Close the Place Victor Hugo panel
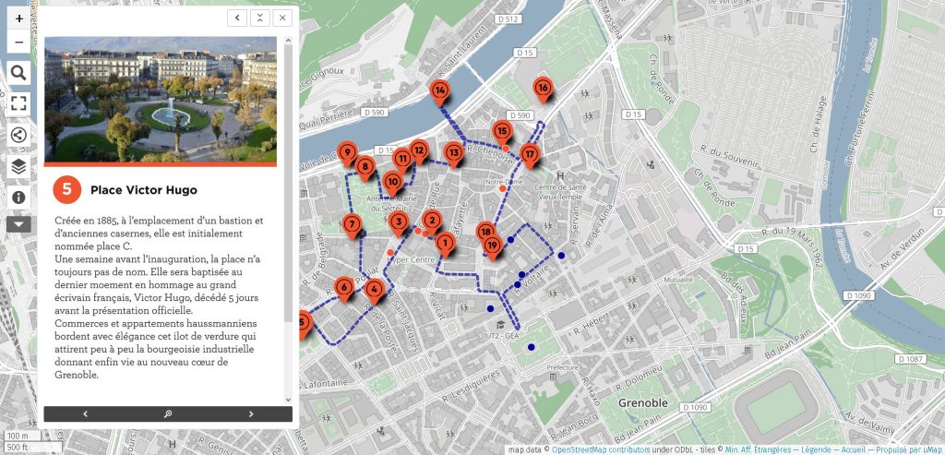Screen dimensions: 945x455 pos(283,18)
